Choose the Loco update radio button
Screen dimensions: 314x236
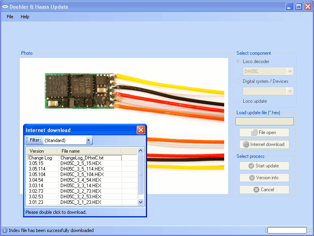[238, 101]
